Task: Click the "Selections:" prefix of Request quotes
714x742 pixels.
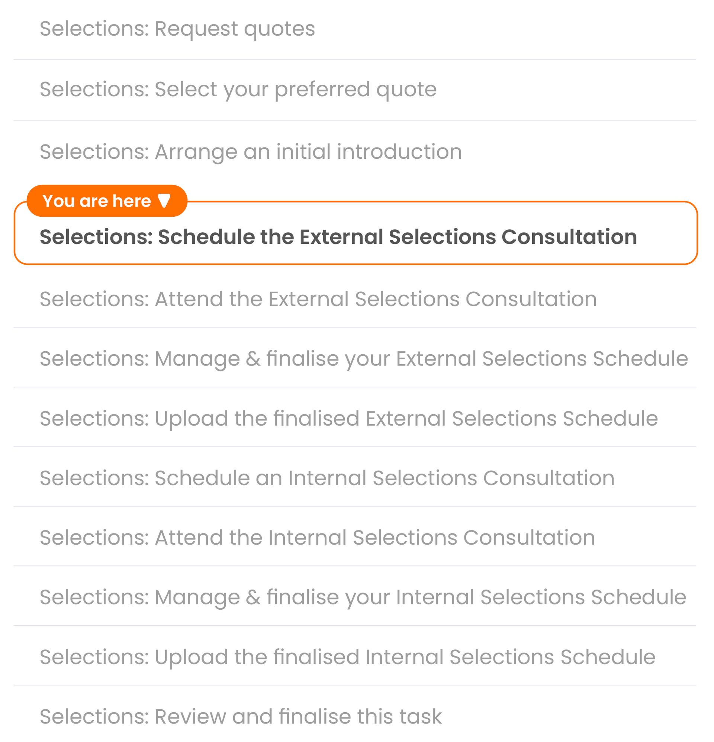Action: click(x=94, y=29)
